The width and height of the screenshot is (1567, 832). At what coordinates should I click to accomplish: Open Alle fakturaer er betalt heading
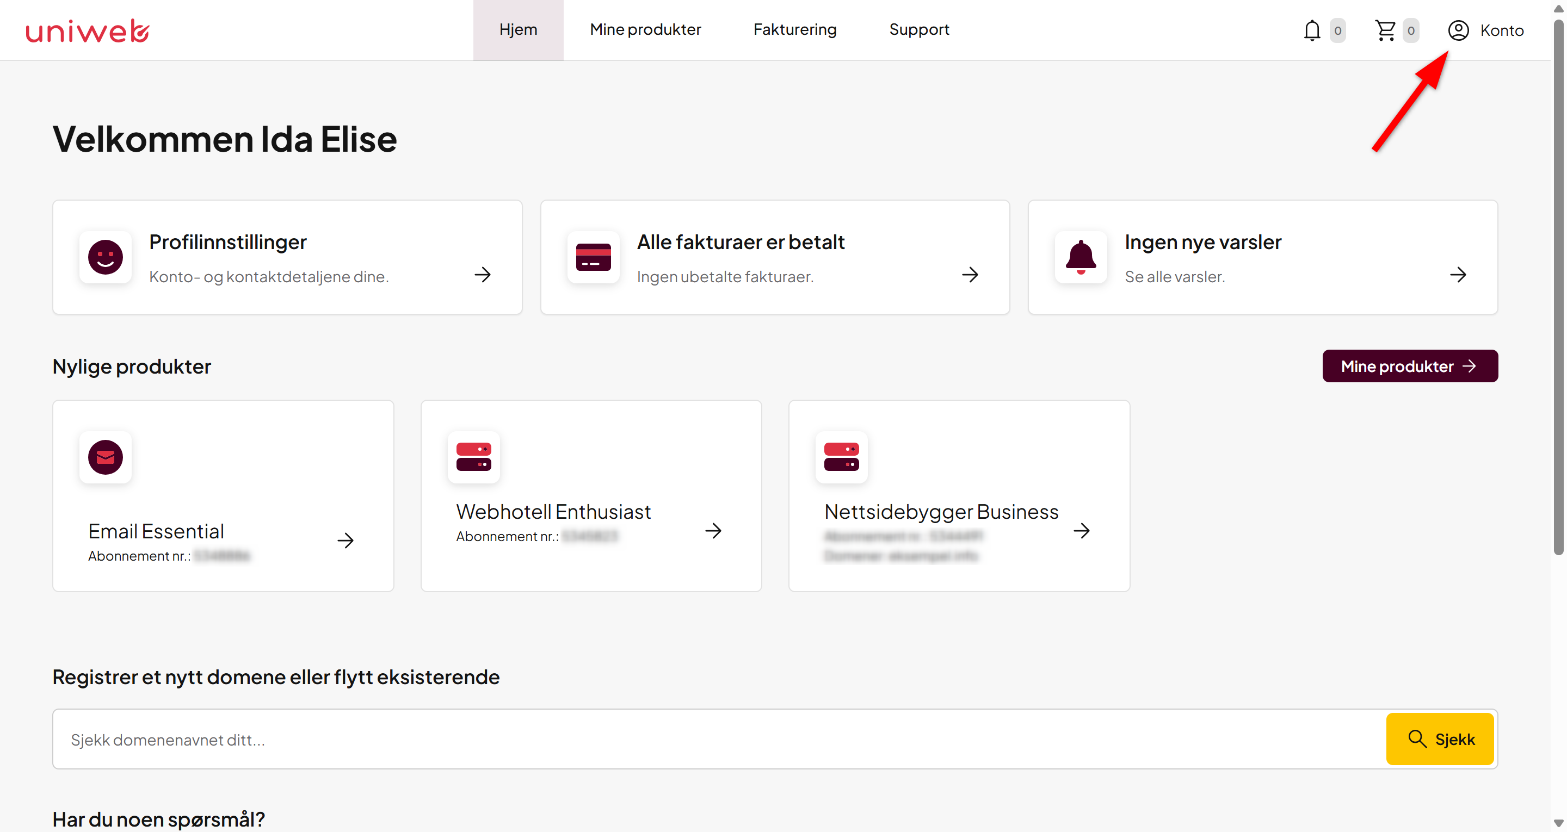pos(741,242)
